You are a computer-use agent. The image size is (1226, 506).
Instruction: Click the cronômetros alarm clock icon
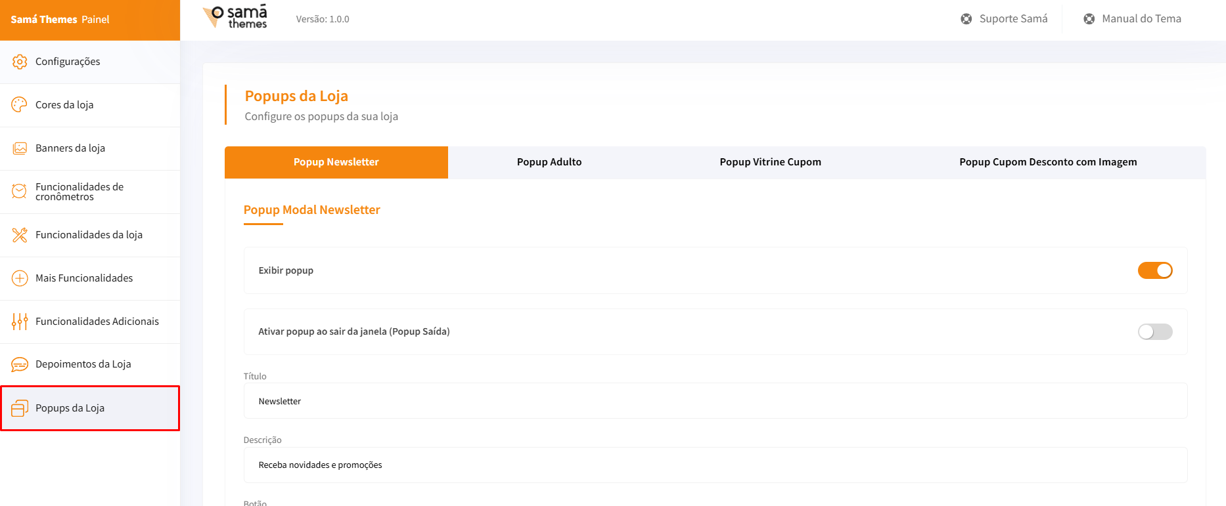coord(20,192)
